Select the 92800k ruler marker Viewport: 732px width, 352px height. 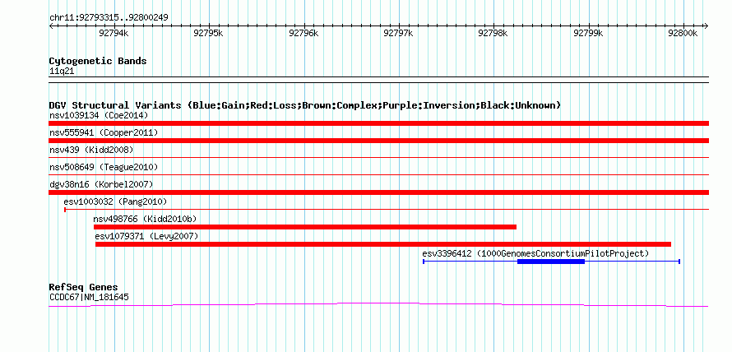[x=683, y=33]
